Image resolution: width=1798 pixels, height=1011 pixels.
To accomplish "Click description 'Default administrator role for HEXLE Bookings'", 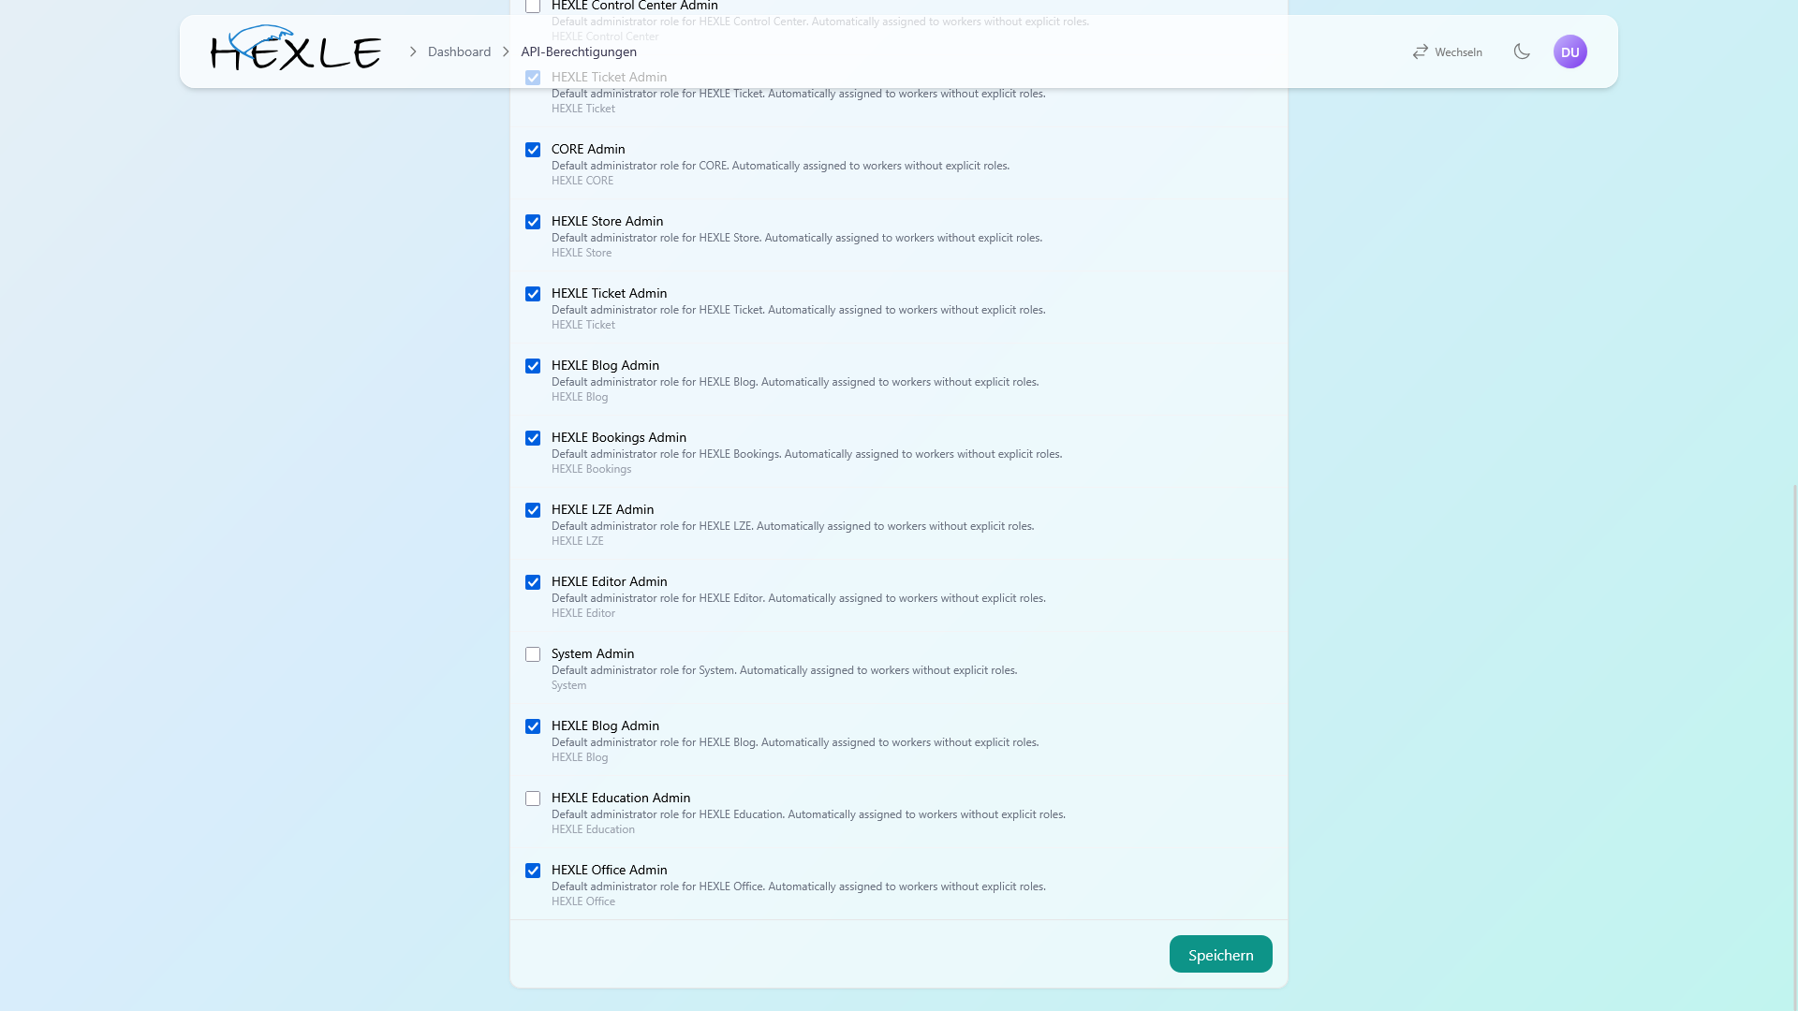I will click(x=806, y=454).
